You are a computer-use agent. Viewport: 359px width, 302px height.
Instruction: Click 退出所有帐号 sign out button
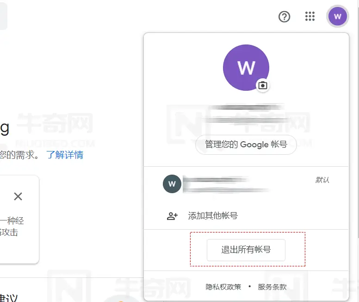tap(246, 250)
